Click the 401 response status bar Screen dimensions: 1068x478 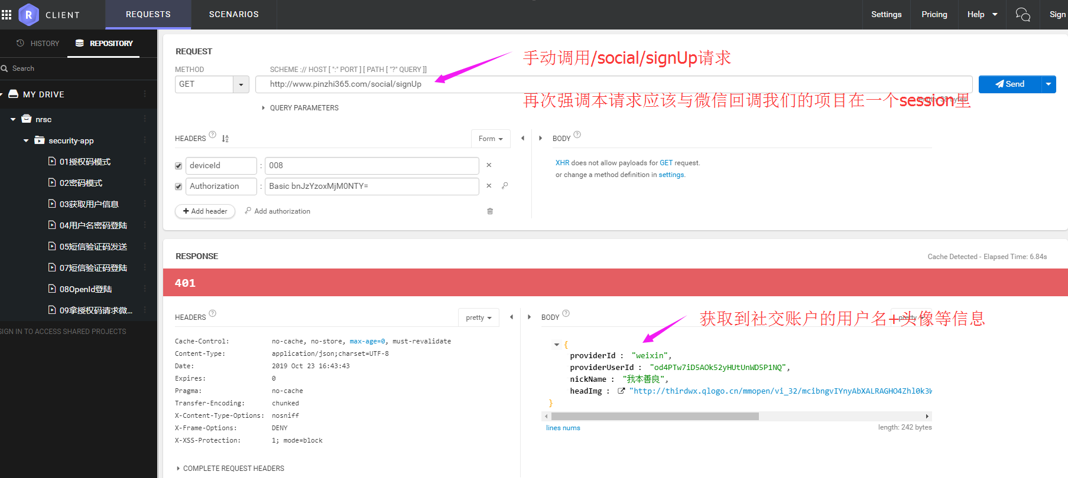coord(615,283)
